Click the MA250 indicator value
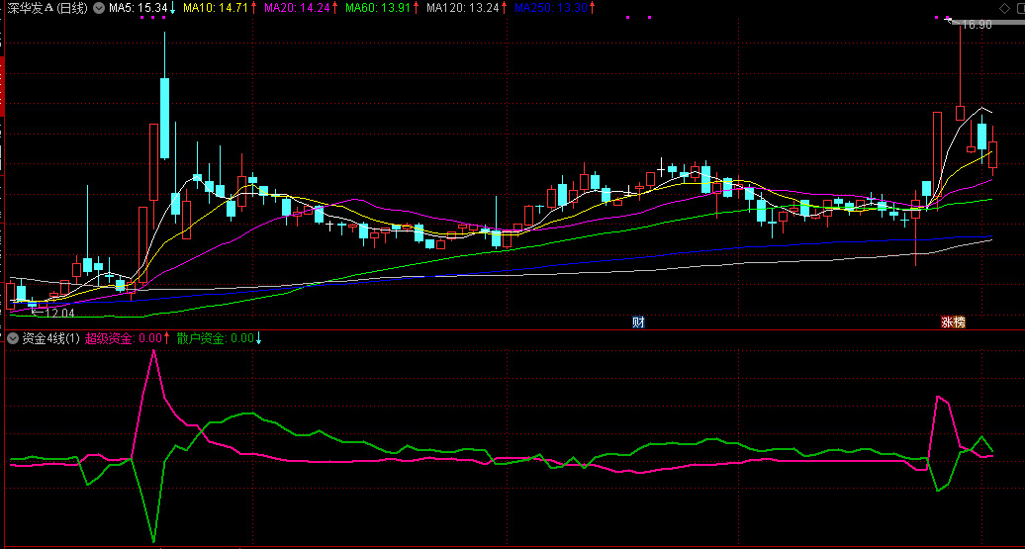 (556, 8)
